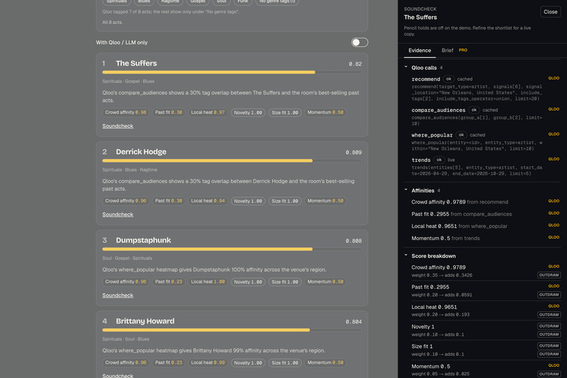Viewport: 567px width, 378px height.
Task: Click the ok badge beside recommend
Action: 448,79
